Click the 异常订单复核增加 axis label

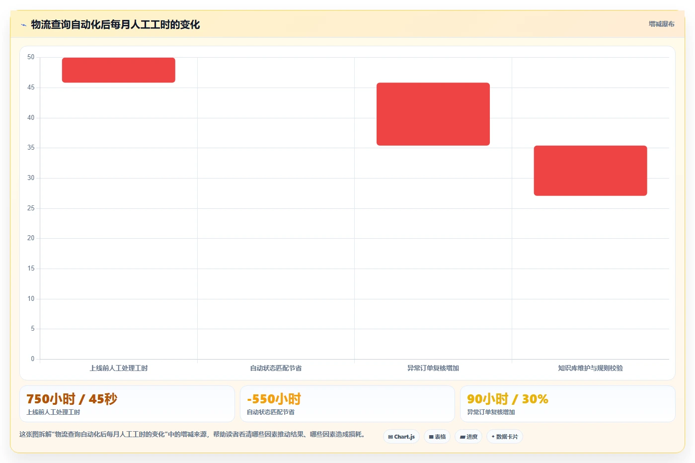pos(433,368)
